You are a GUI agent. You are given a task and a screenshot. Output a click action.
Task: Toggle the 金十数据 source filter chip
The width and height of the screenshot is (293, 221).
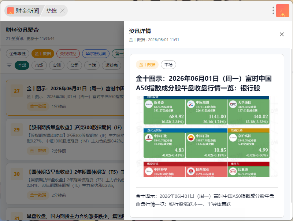43,54
